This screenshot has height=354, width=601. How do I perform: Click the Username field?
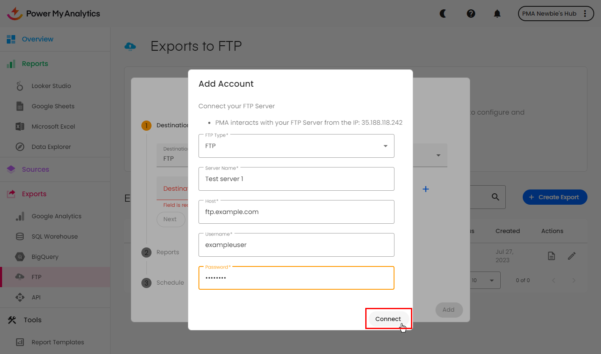[296, 245]
